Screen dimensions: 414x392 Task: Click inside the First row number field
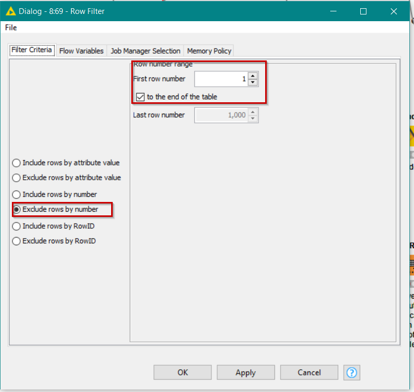click(222, 79)
